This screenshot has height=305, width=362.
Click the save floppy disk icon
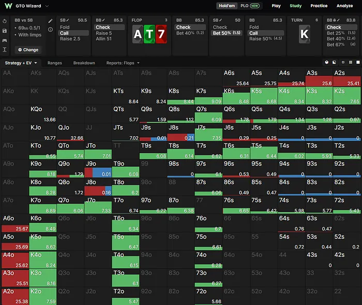pyautogui.click(x=5, y=31)
